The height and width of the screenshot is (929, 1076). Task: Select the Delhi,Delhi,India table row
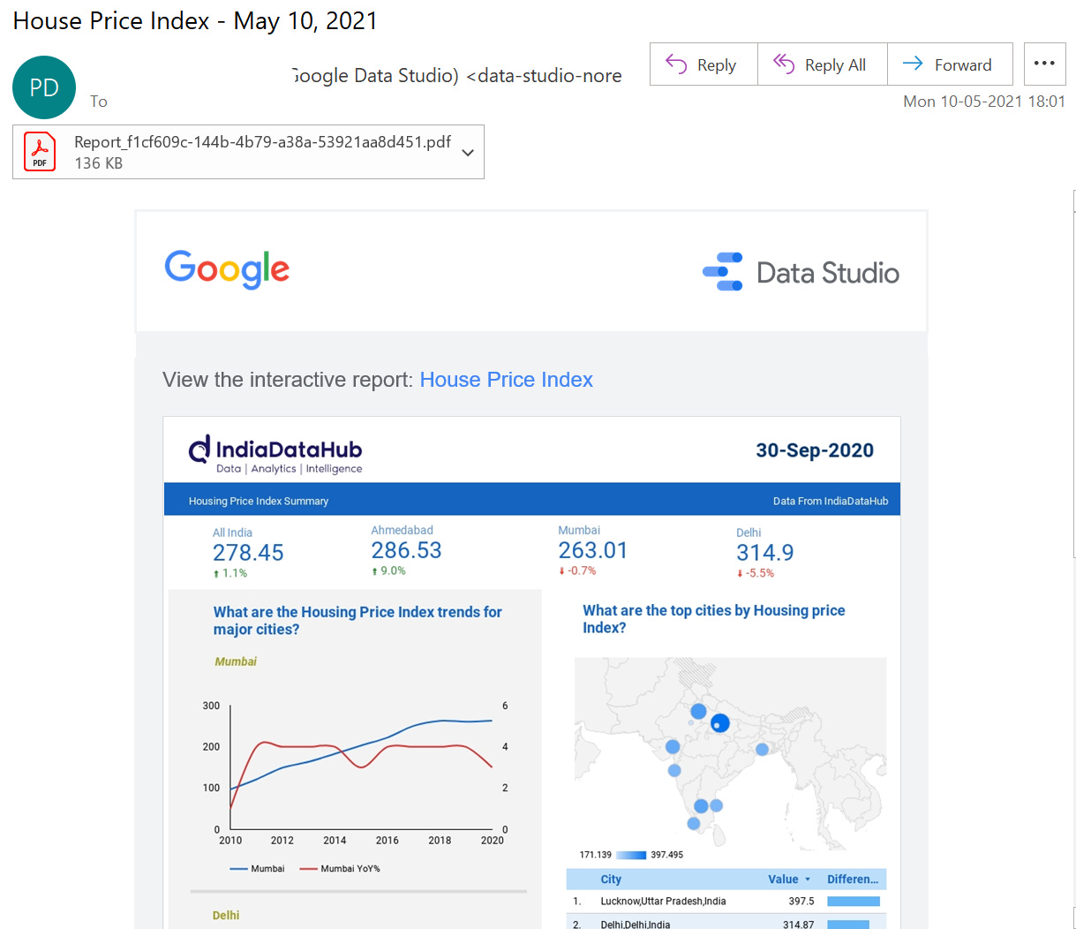coord(726,922)
